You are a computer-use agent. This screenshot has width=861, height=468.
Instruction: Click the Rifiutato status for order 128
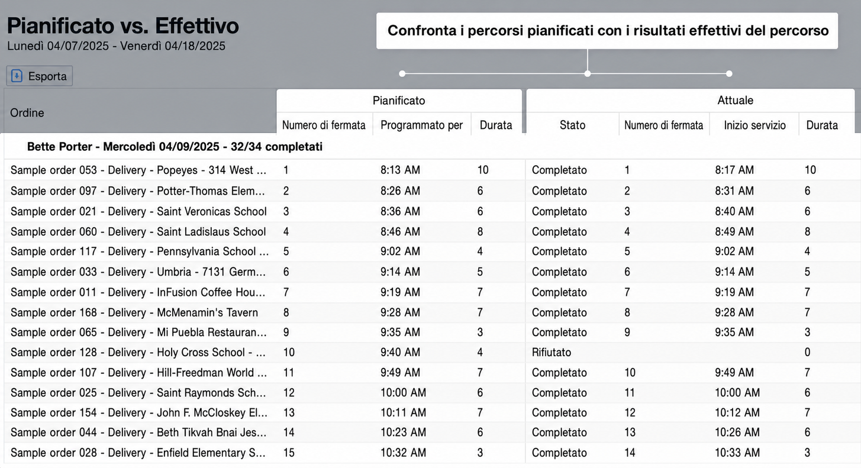pyautogui.click(x=552, y=353)
